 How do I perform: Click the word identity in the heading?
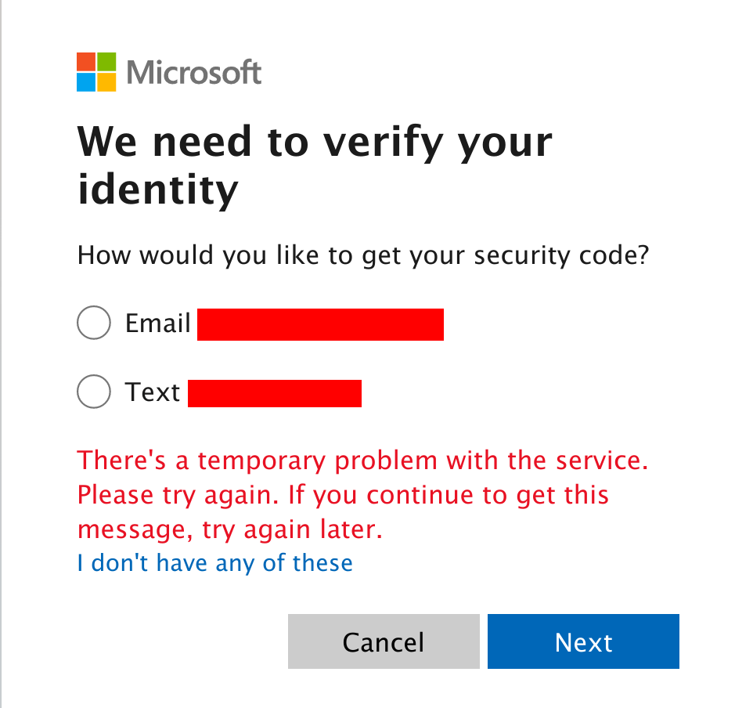click(x=157, y=190)
